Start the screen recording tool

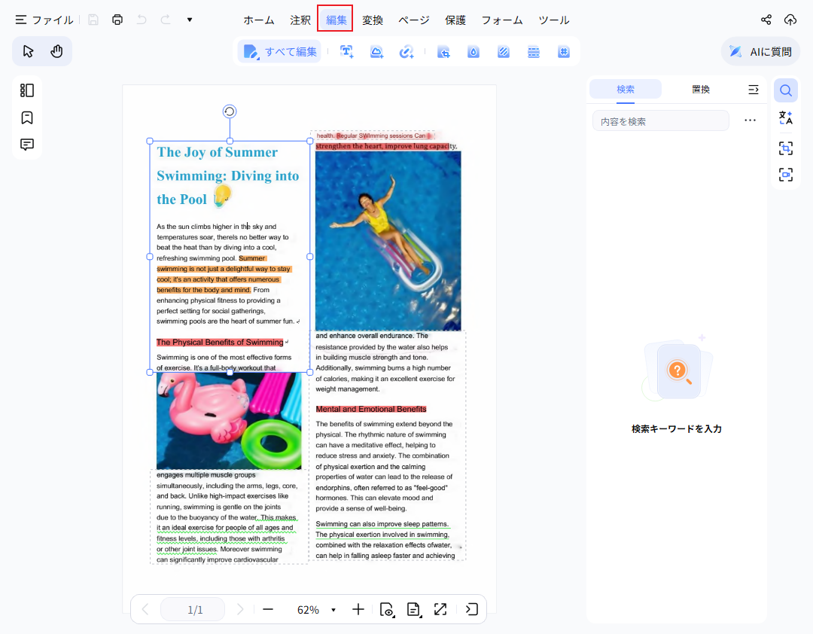click(785, 174)
